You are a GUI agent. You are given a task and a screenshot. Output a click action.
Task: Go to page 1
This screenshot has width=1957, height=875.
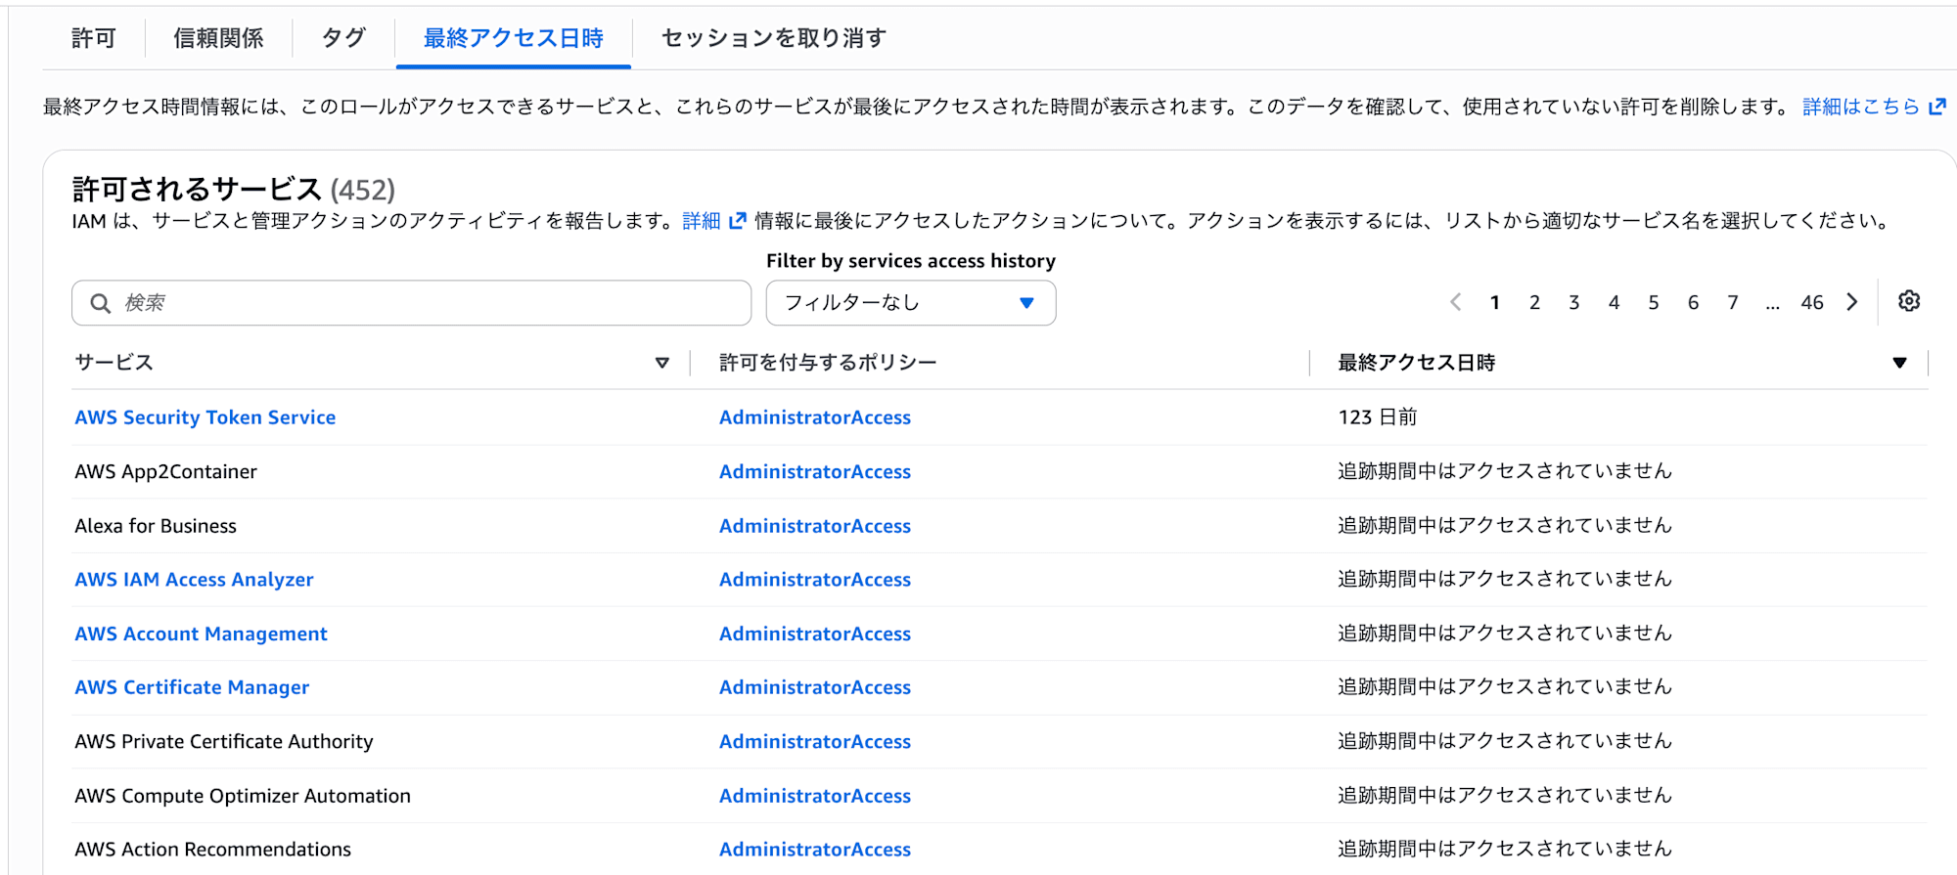(1494, 303)
